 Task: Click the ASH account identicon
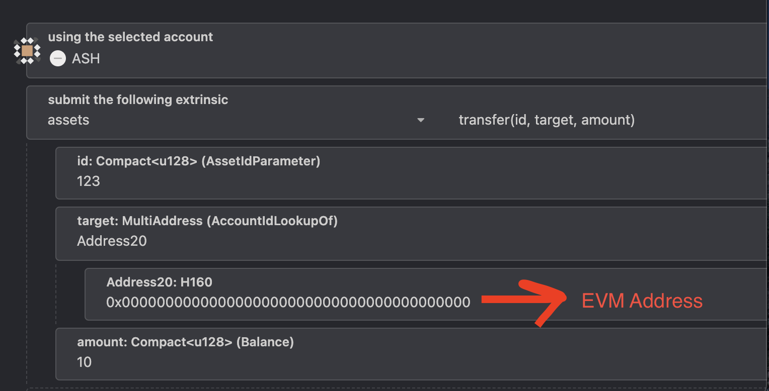coord(27,51)
